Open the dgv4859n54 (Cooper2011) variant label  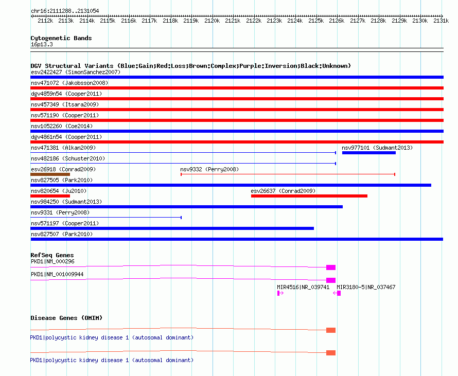(66, 94)
